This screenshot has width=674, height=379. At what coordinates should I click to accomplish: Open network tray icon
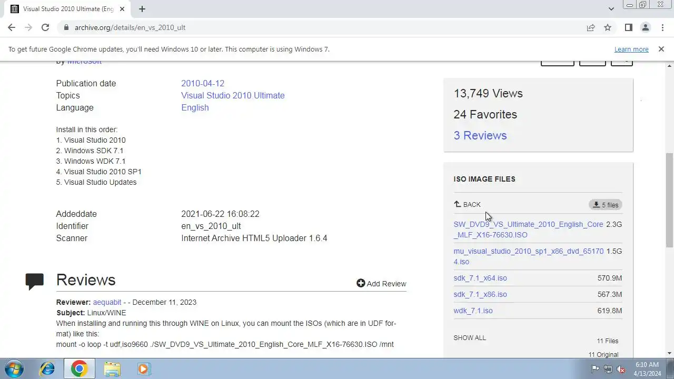[608, 369]
